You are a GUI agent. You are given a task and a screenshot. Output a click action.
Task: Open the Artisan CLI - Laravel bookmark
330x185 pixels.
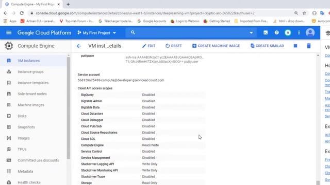[x=38, y=21]
